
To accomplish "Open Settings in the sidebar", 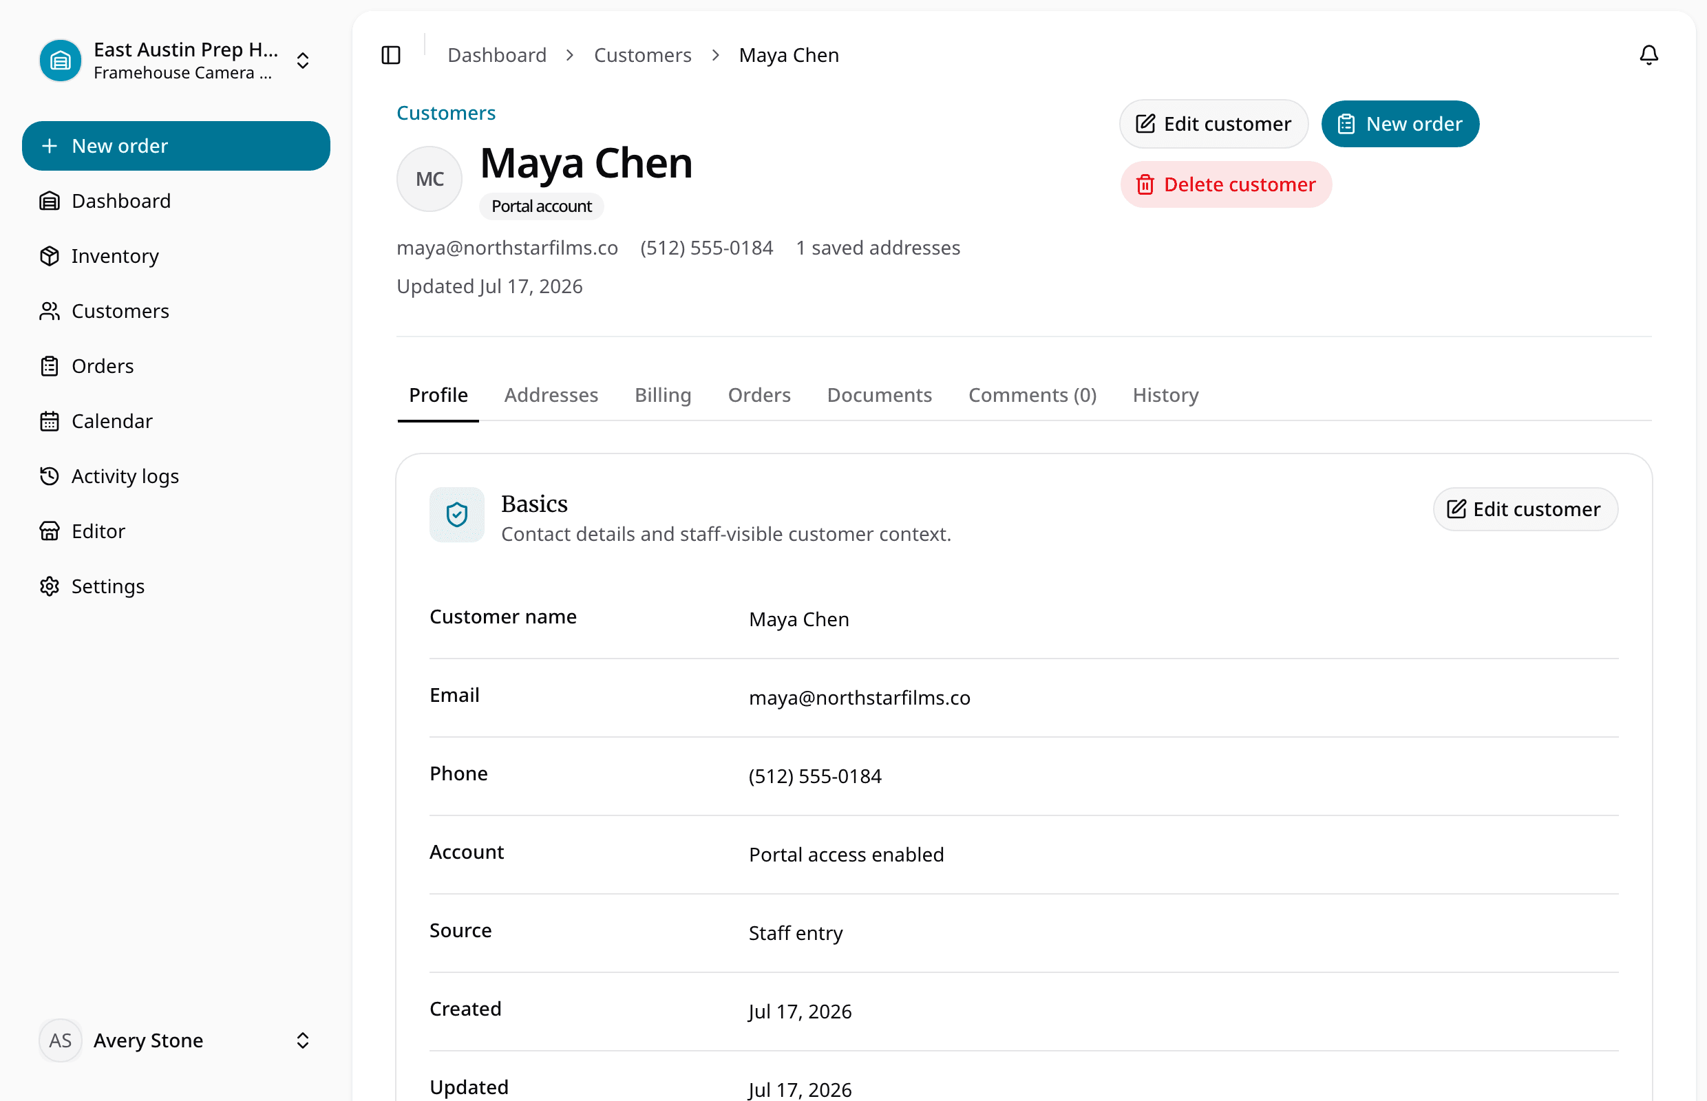I will coord(176,586).
